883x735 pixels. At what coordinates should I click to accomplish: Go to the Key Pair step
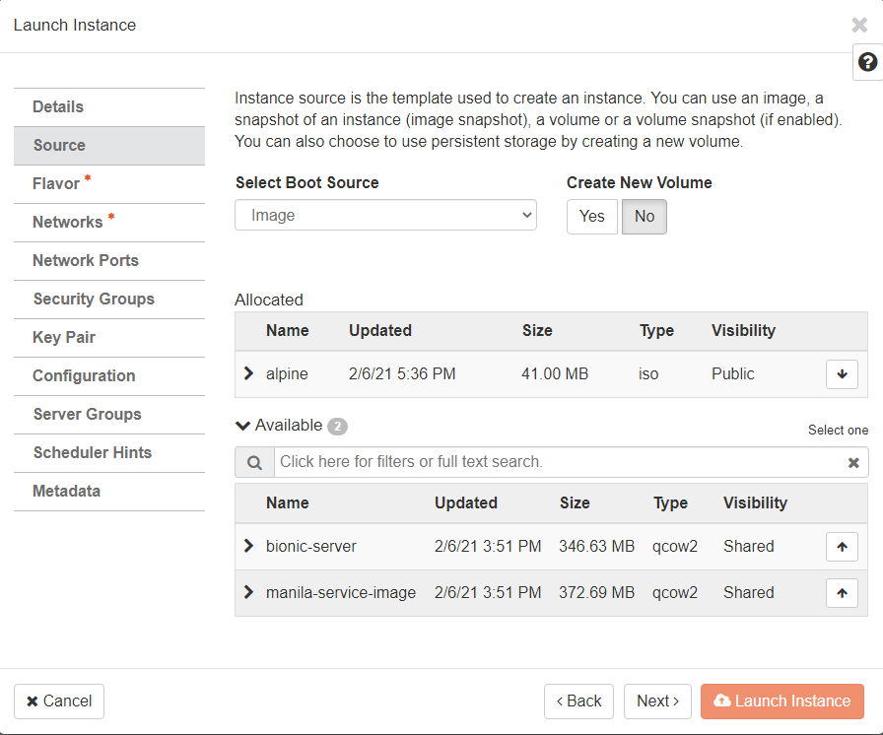pyautogui.click(x=64, y=338)
